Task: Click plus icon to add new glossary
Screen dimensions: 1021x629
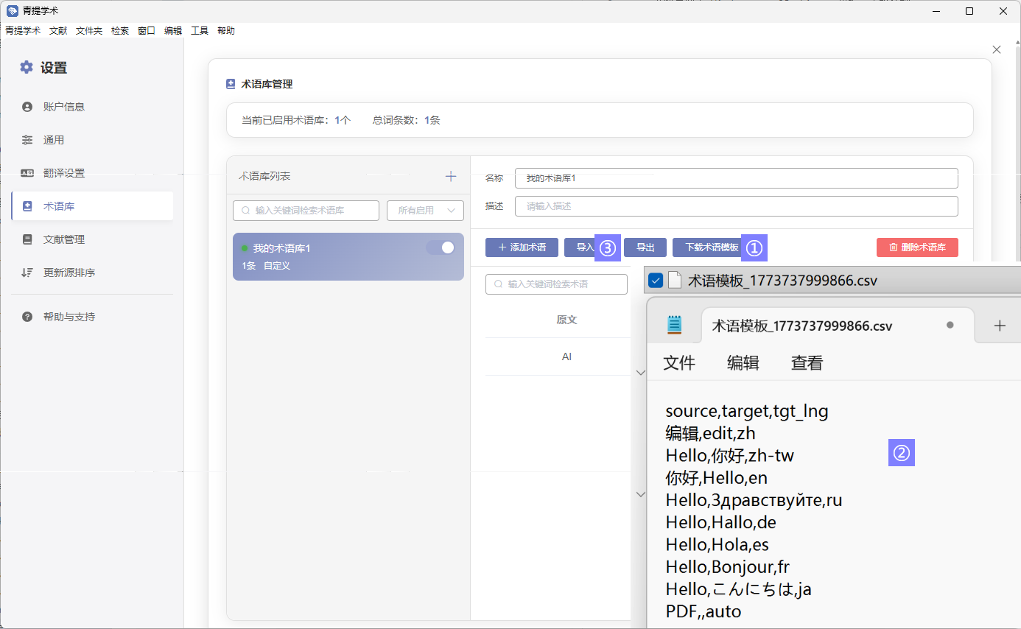Action: 451,177
